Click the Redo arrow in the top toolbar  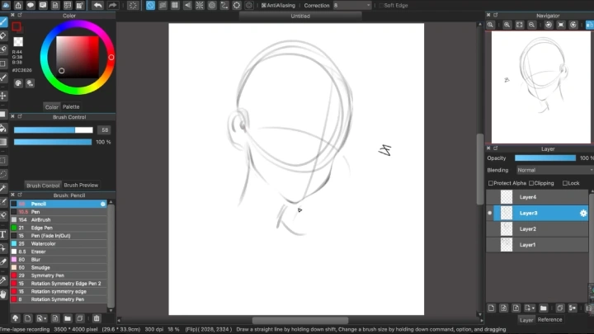[x=112, y=5]
